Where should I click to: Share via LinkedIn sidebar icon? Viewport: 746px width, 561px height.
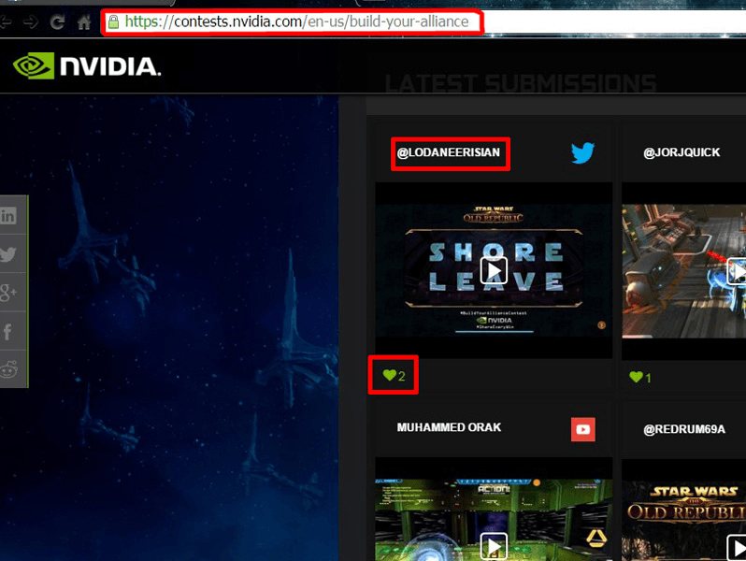tap(8, 216)
